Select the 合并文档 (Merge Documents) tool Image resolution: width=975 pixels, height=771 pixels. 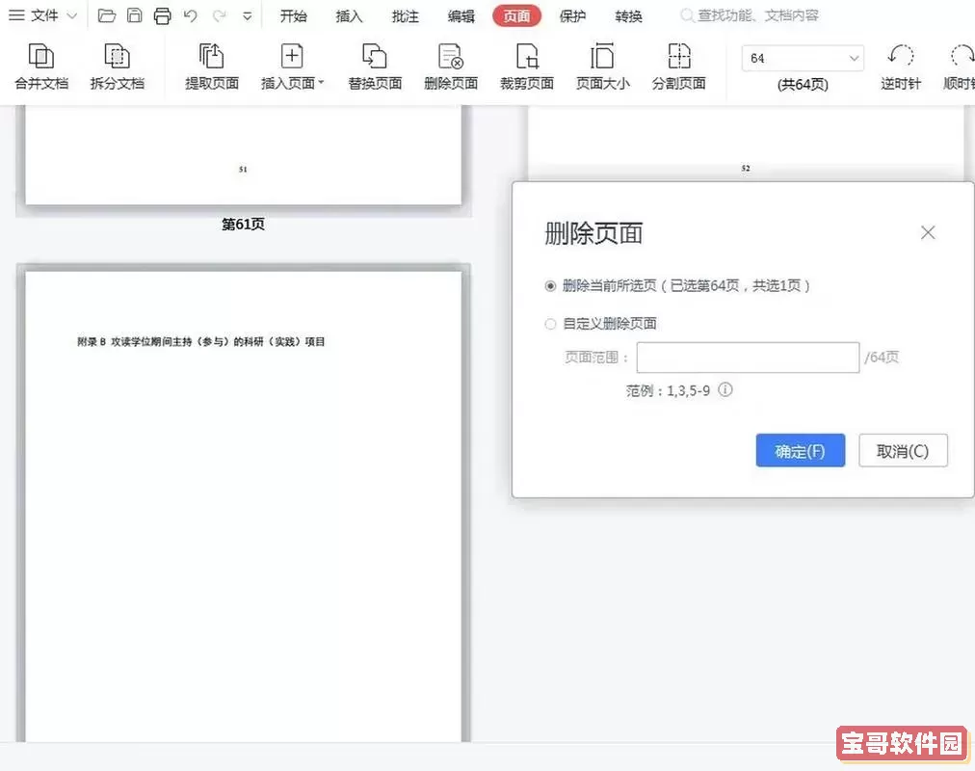click(41, 66)
